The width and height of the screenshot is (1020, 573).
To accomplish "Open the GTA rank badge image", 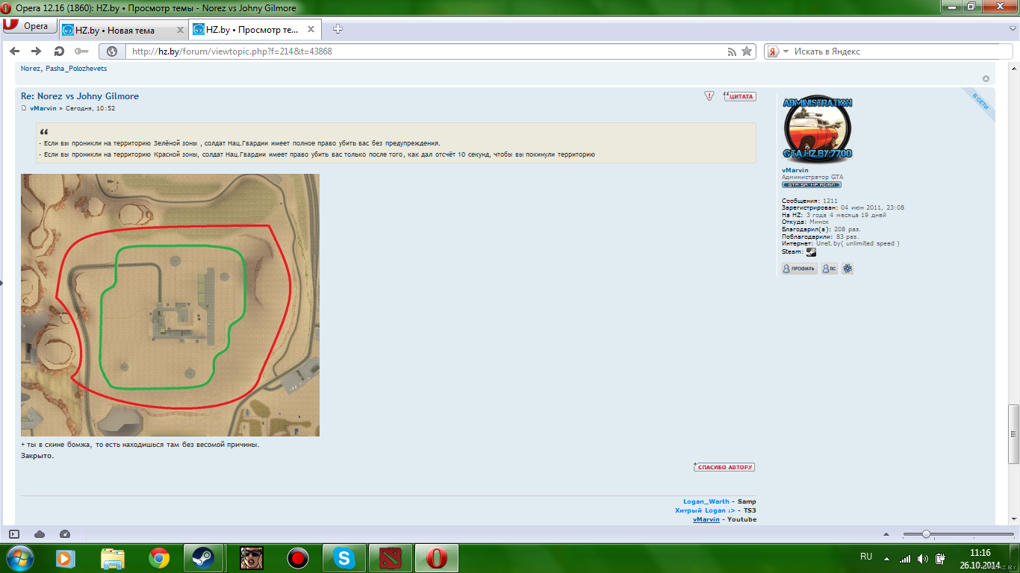I will click(812, 184).
